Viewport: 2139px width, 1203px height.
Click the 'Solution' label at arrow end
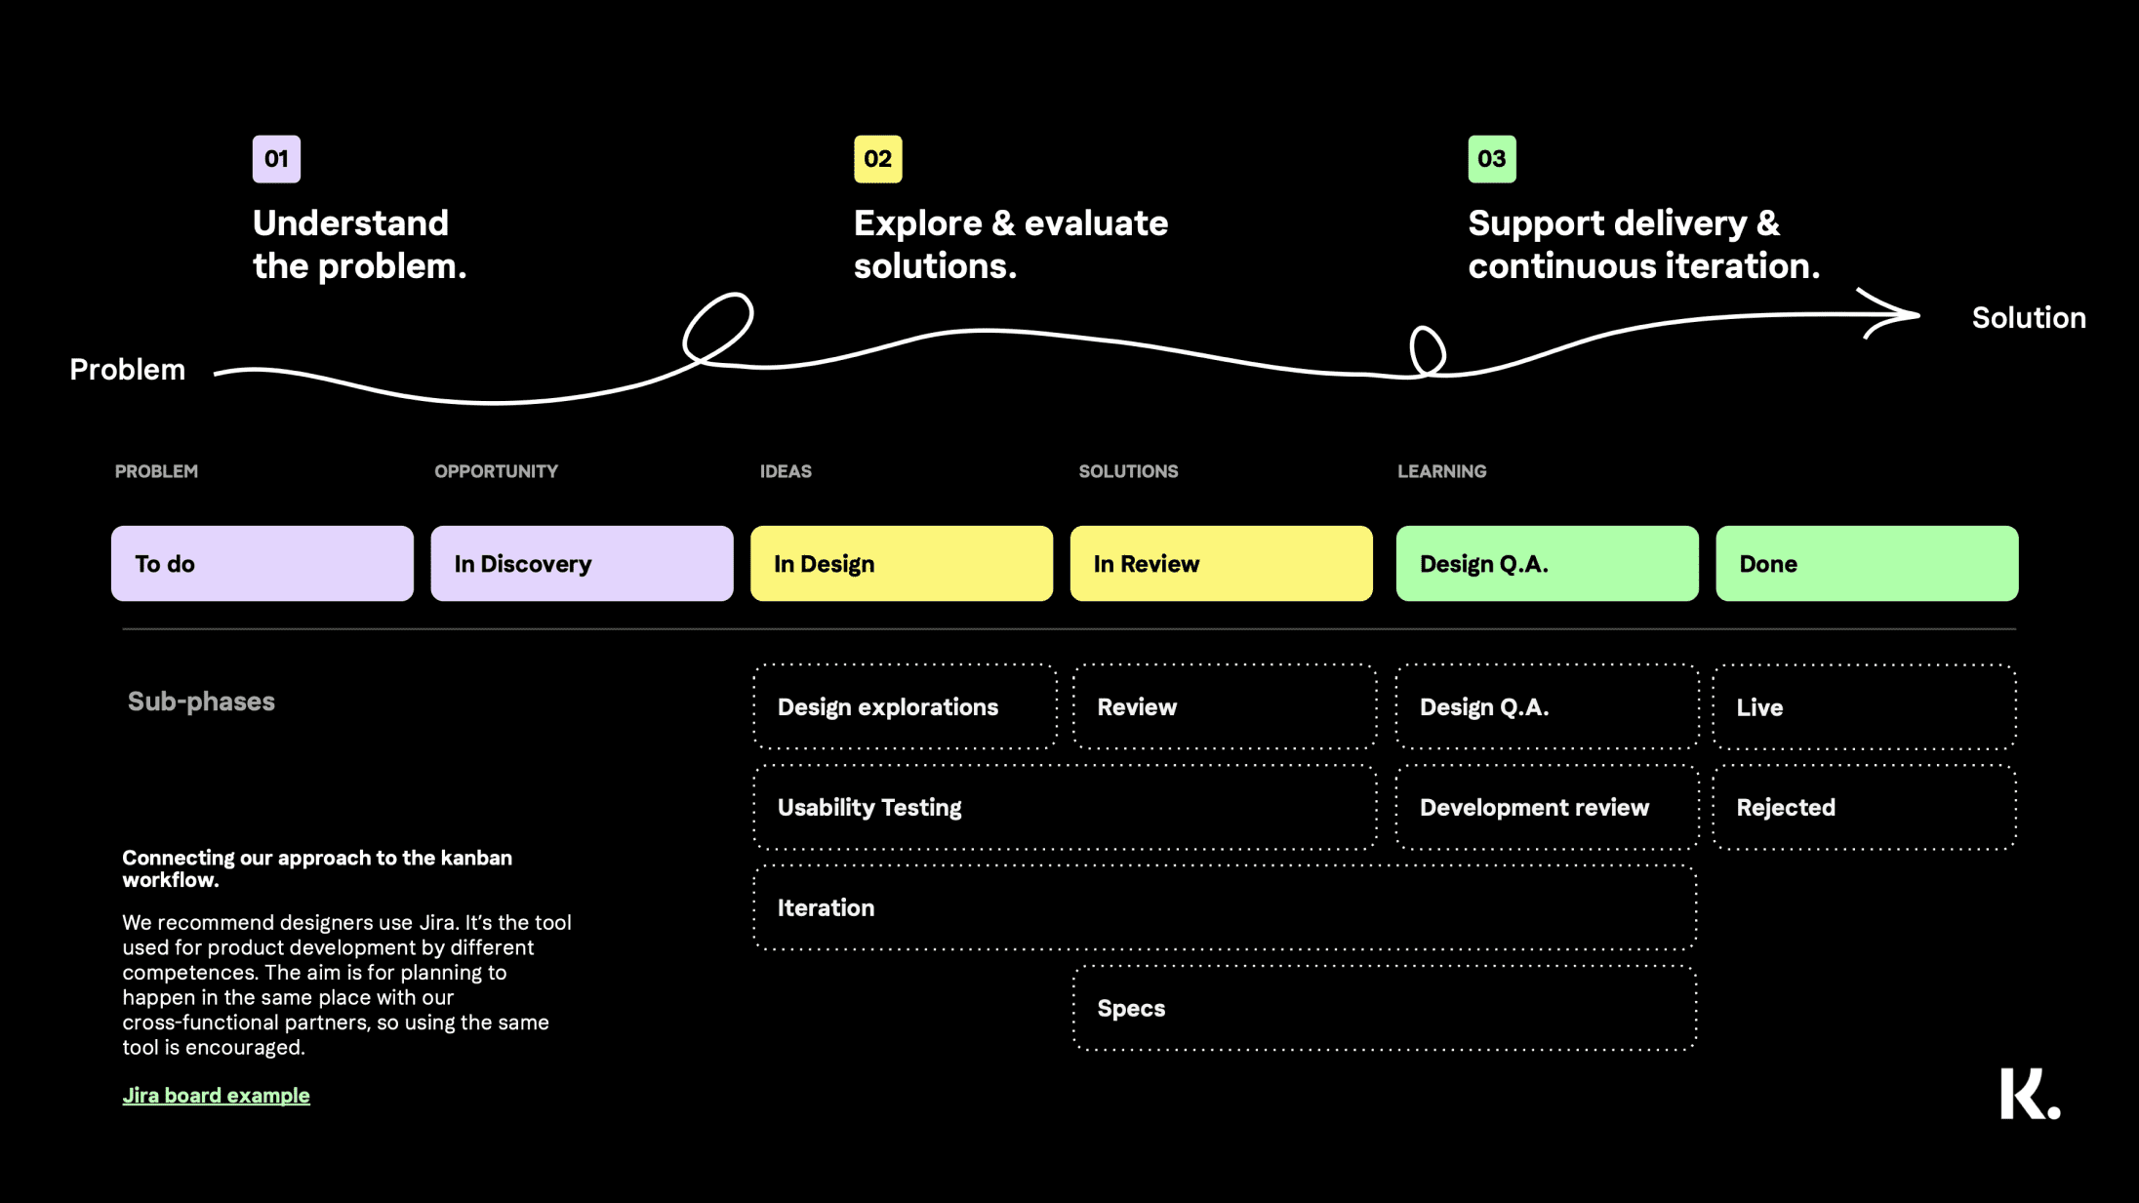tap(2028, 317)
